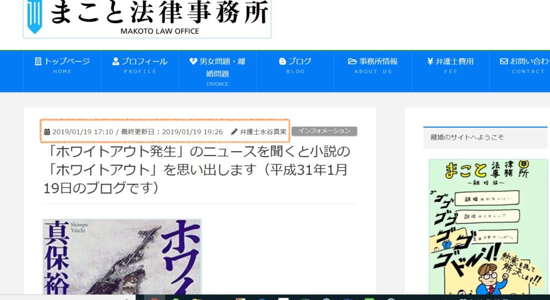Click the author name 弁護士水谷真実
550x300 pixels.
pos(263,132)
